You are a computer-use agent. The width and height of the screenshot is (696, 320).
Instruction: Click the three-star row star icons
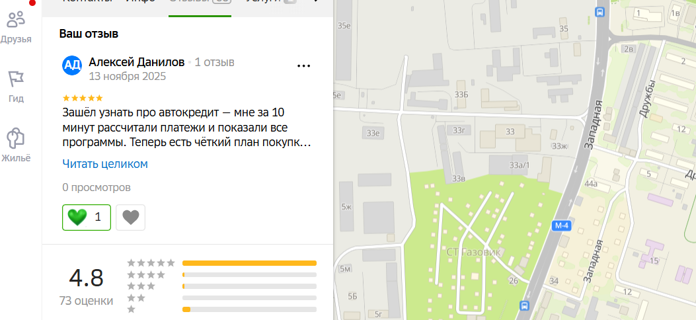[x=141, y=286]
